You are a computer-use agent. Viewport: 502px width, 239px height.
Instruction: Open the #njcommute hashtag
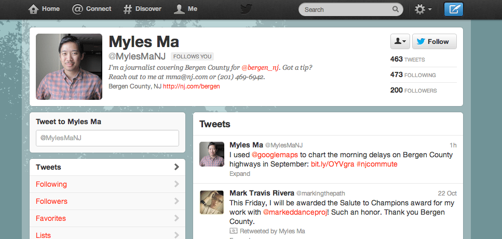coord(377,165)
